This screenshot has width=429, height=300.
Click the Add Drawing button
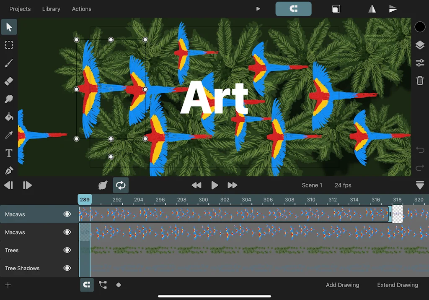point(342,285)
